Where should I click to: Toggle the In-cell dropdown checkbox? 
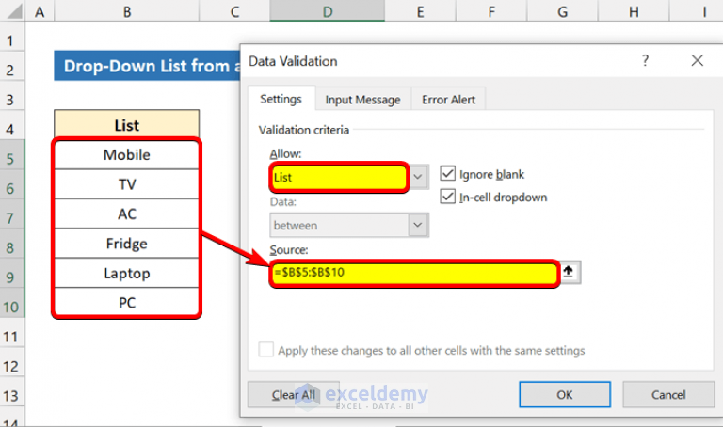tap(448, 197)
